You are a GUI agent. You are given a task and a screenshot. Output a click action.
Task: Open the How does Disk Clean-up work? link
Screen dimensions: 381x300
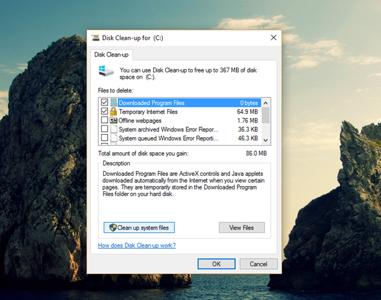tap(137, 245)
